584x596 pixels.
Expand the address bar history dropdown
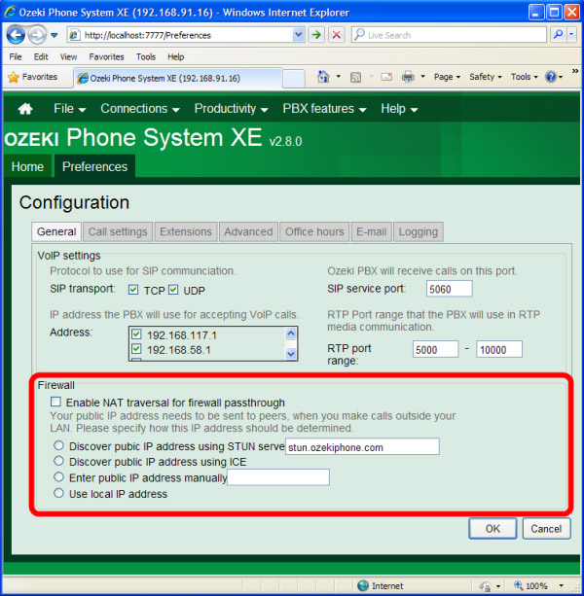click(298, 35)
